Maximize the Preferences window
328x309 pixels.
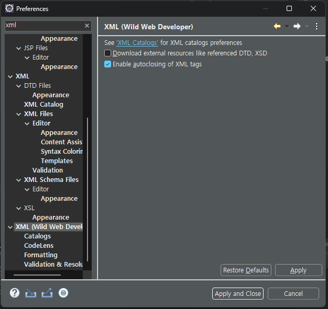point(289,8)
